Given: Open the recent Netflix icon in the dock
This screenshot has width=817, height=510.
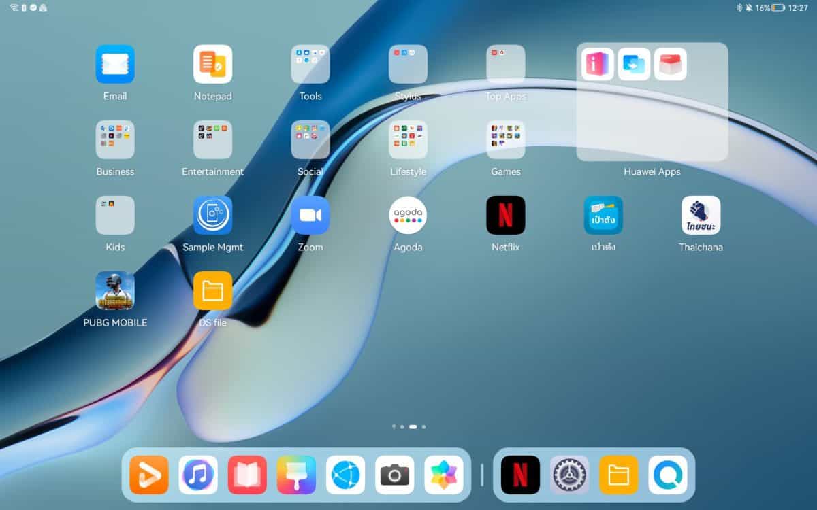Looking at the screenshot, I should point(520,475).
